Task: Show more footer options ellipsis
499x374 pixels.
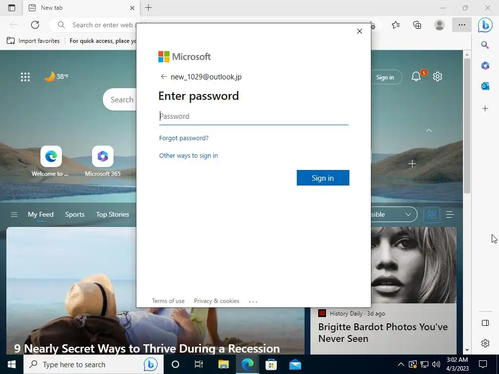Action: coord(253,301)
